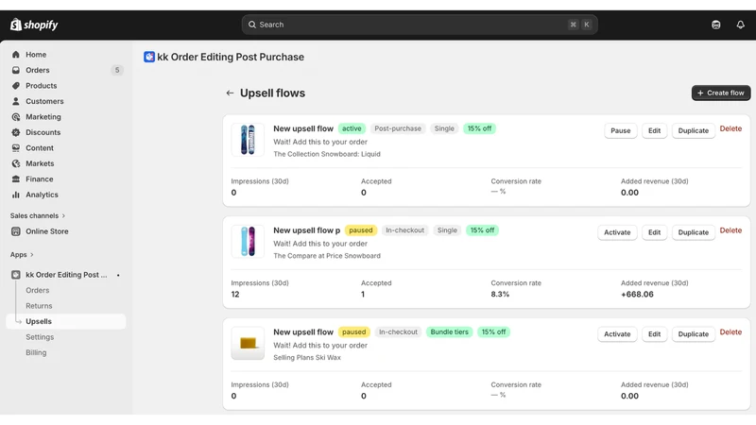Open the notifications bell
The height and width of the screenshot is (425, 756).
tap(740, 25)
